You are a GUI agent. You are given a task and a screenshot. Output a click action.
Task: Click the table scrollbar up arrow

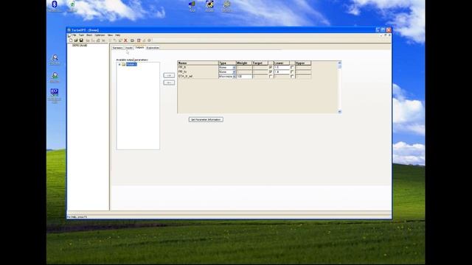[339, 63]
